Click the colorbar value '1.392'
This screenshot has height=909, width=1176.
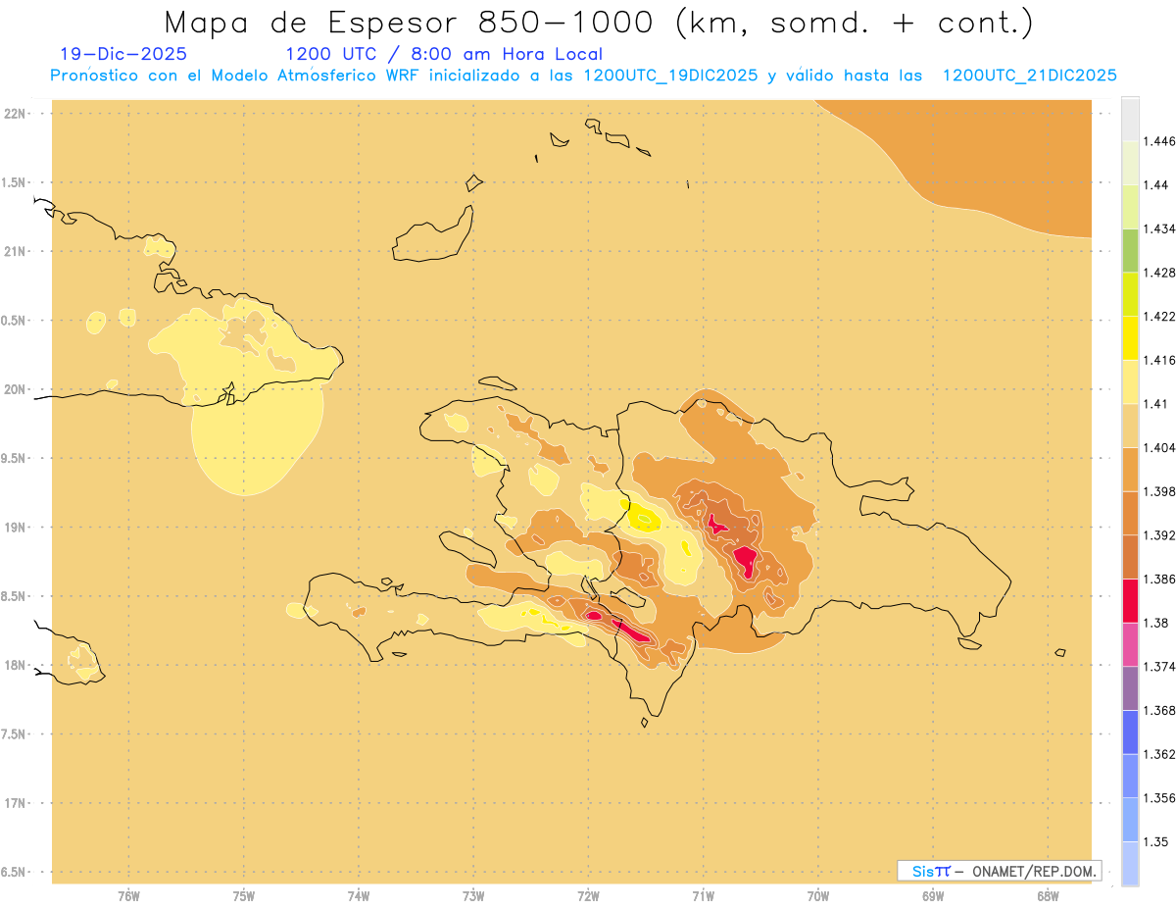pos(1158,535)
